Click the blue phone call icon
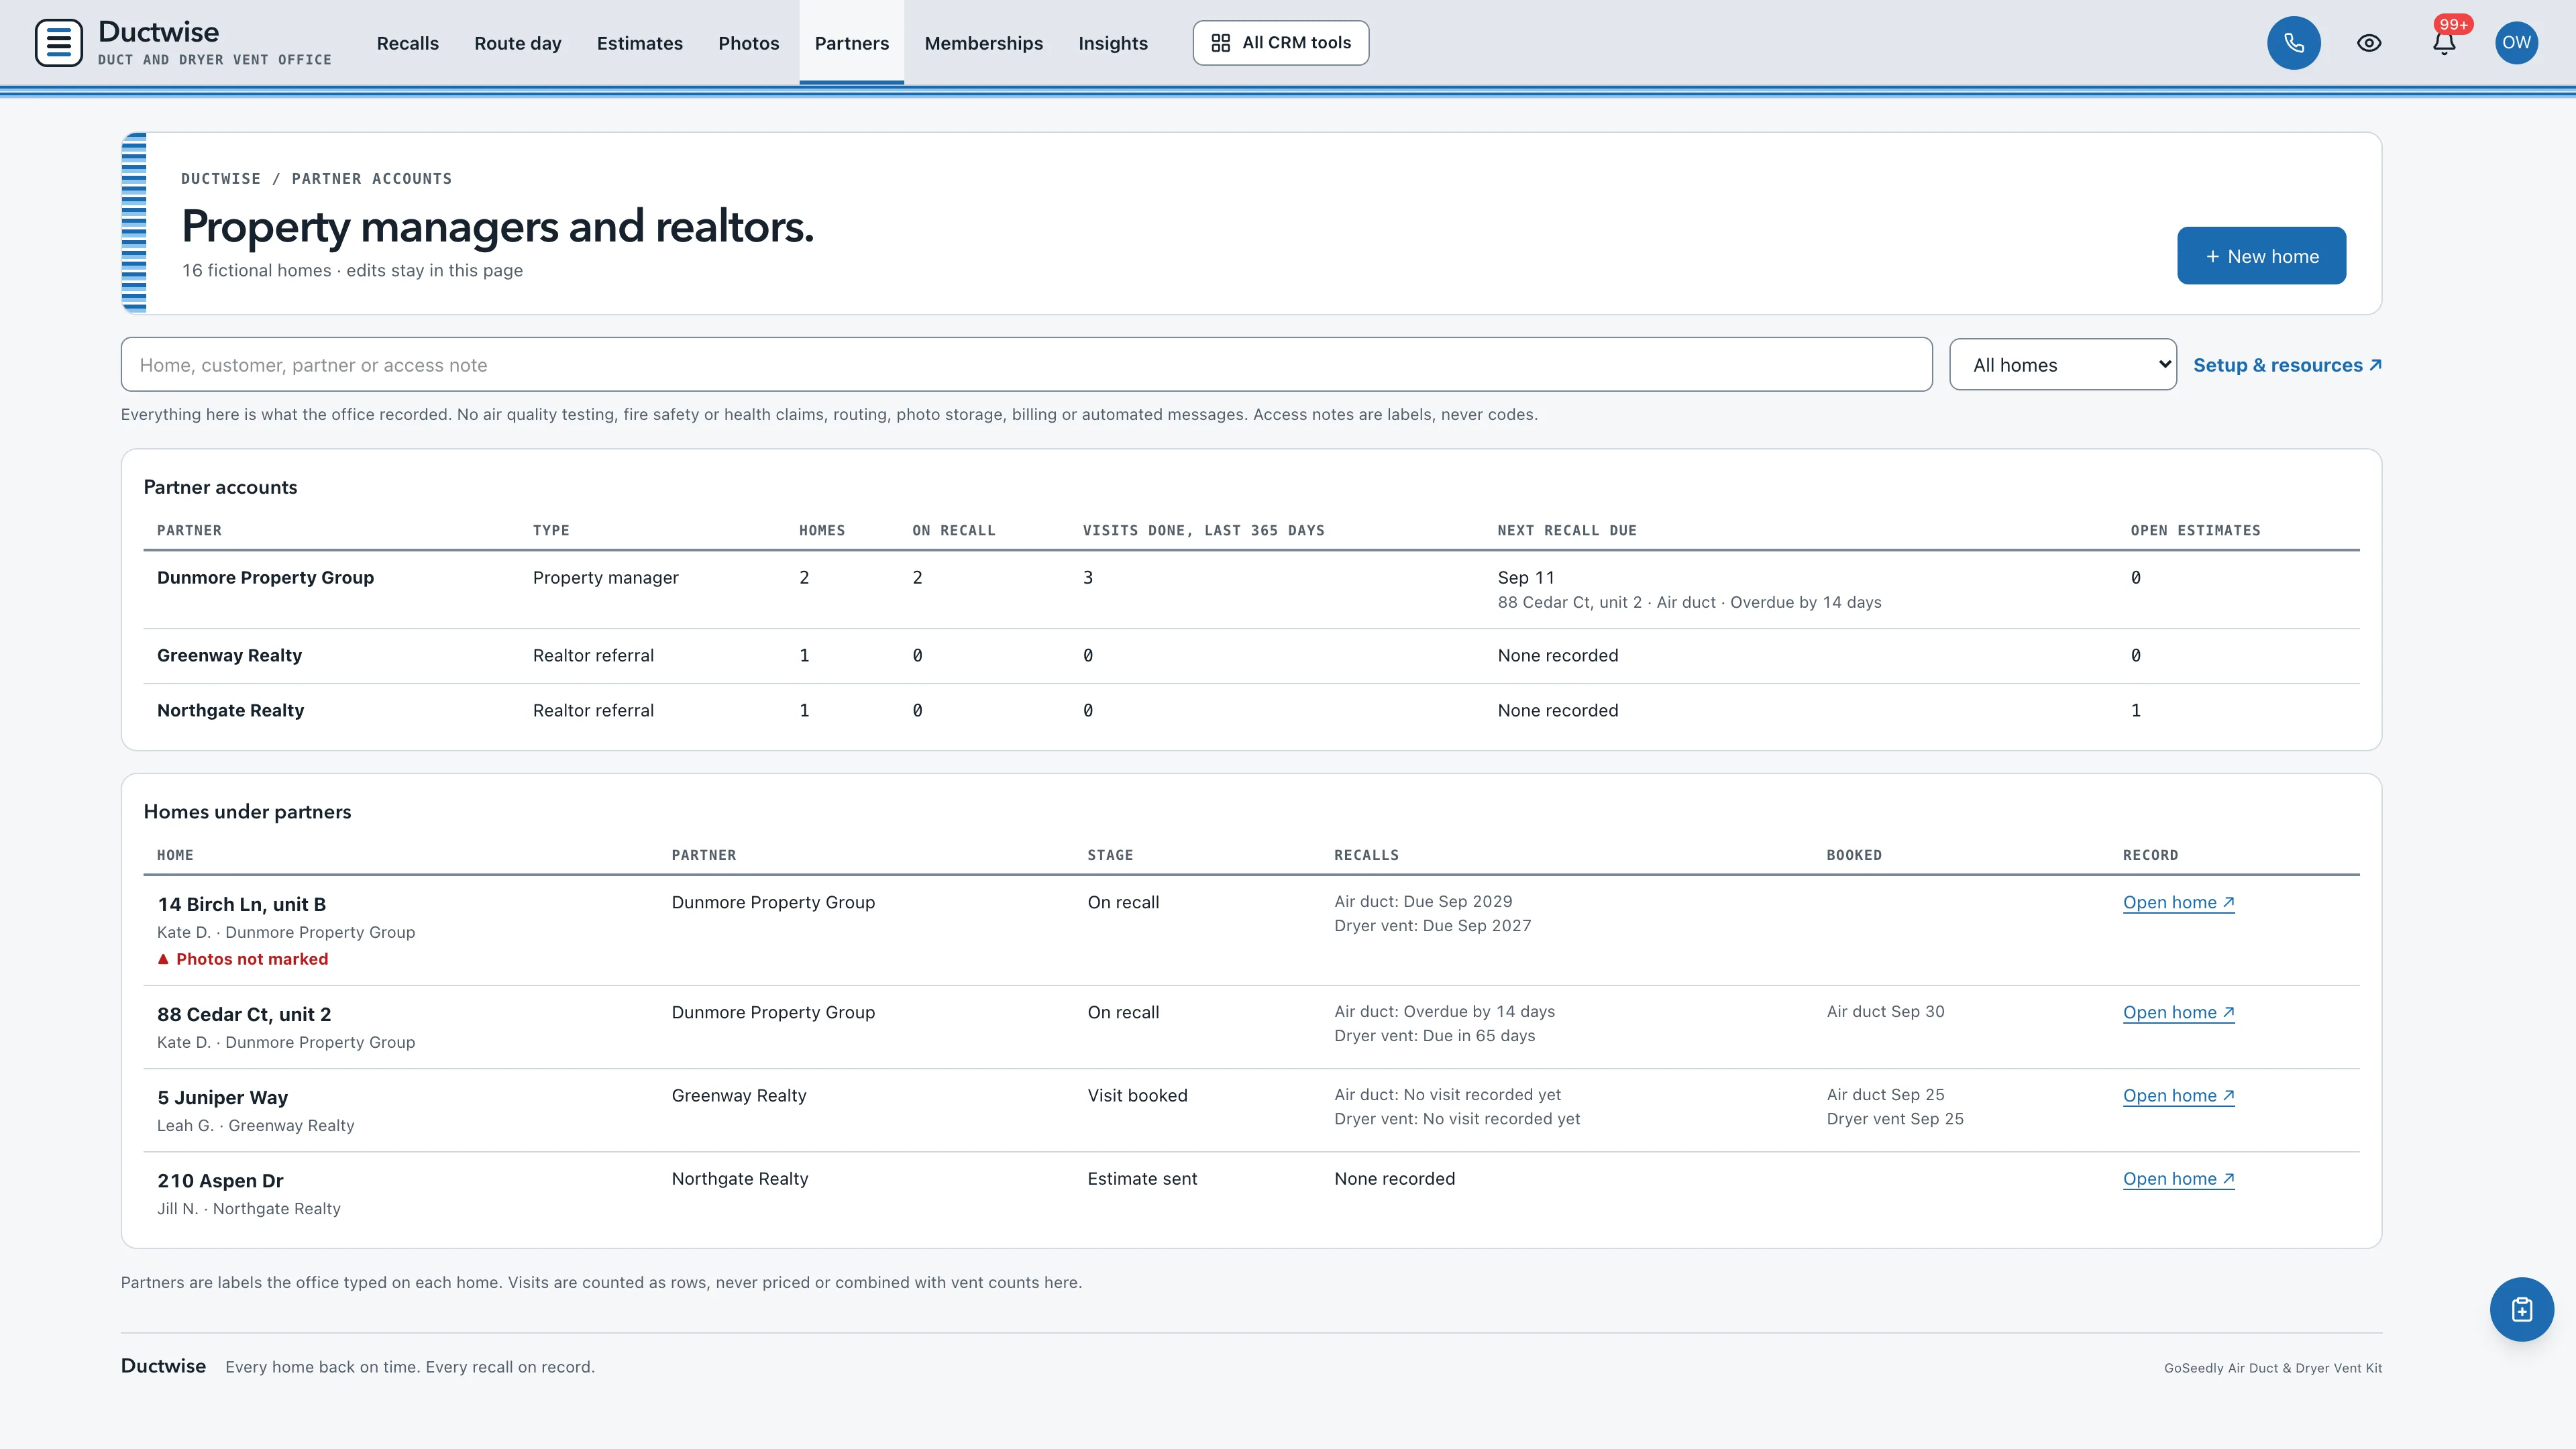This screenshot has width=2576, height=1449. coord(2294,43)
